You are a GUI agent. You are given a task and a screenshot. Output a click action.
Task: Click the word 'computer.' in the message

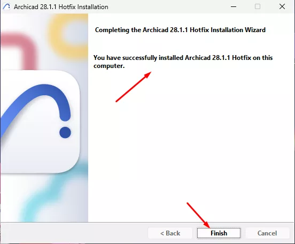tap(109, 66)
